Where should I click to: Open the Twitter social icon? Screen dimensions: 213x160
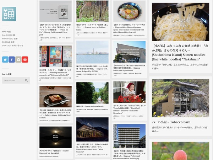point(5,59)
